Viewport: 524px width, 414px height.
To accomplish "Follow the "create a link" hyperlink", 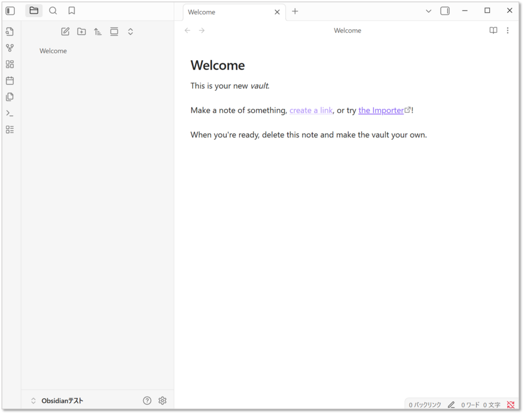I will click(x=311, y=111).
